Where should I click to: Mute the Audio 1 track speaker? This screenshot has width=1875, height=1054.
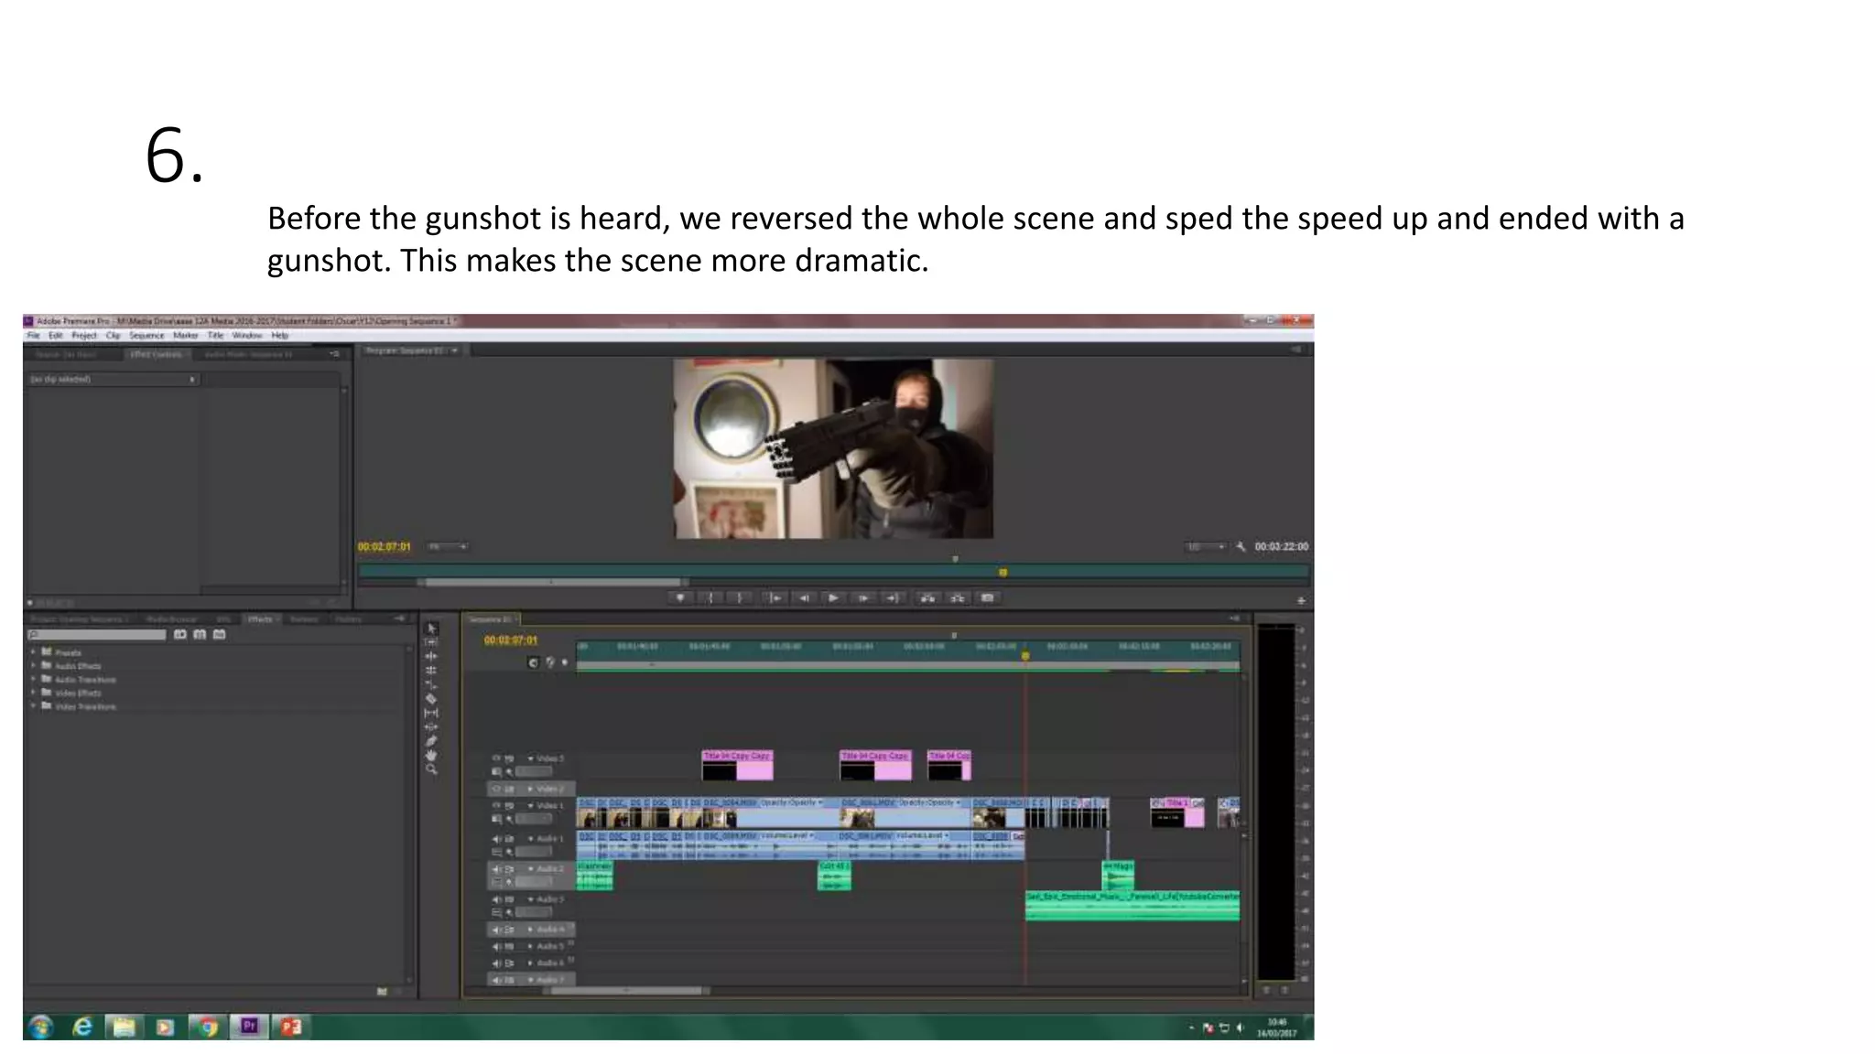coord(497,838)
